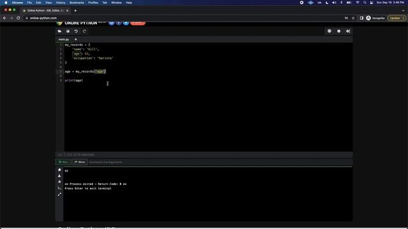
Task: Click the Incognito profile indicator
Action: click(375, 18)
